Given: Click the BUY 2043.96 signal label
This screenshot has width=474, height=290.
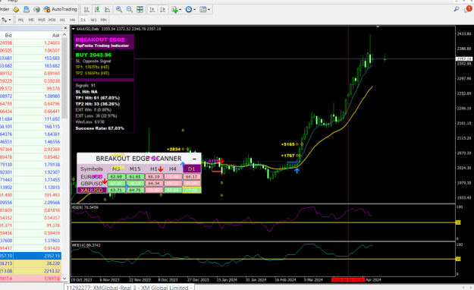Looking at the screenshot, I should pyautogui.click(x=93, y=55).
